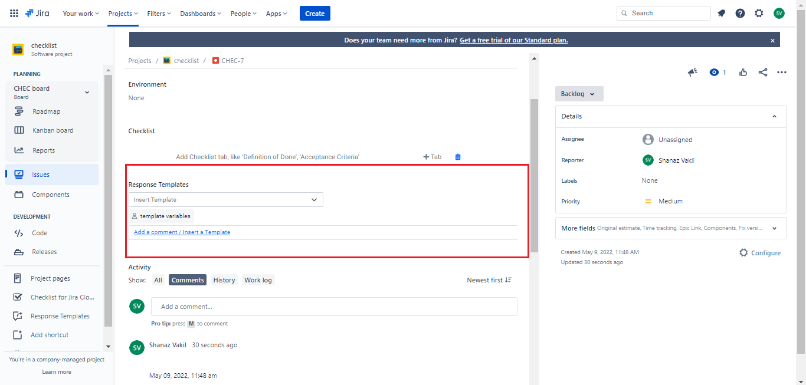This screenshot has width=806, height=385.
Task: Vote for this issue thumbs-up icon
Action: coord(743,72)
